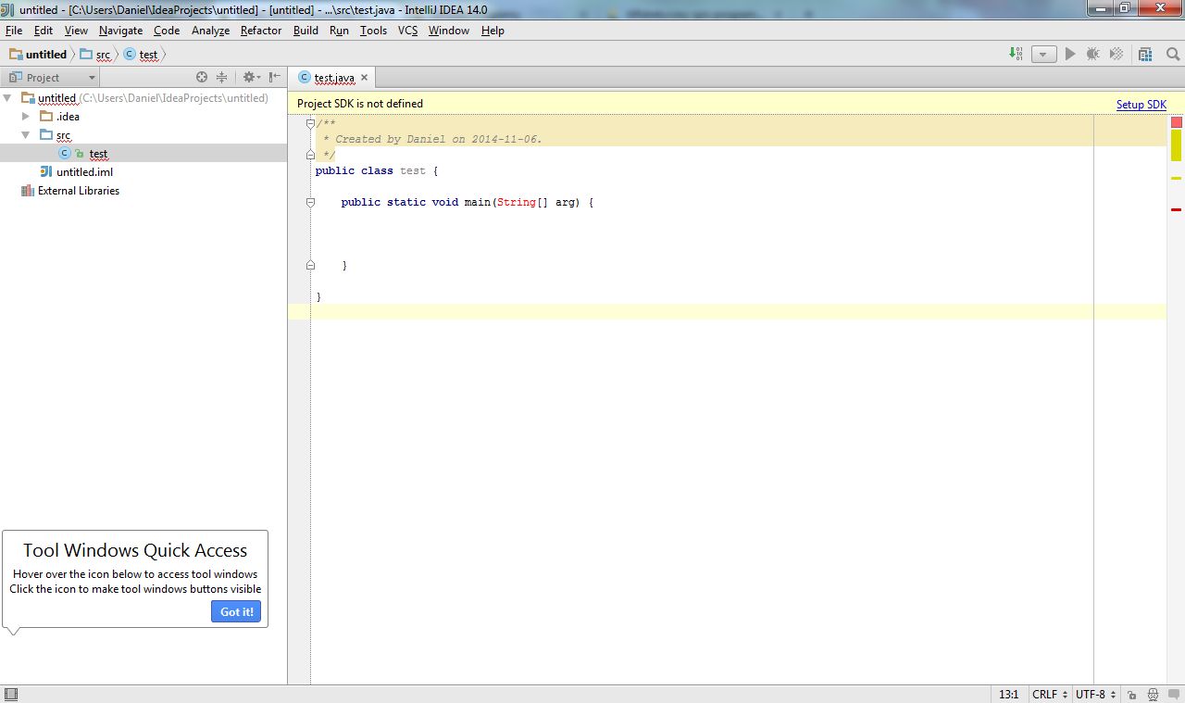Click the update project green arrow icon
1185x703 pixels.
(1015, 54)
